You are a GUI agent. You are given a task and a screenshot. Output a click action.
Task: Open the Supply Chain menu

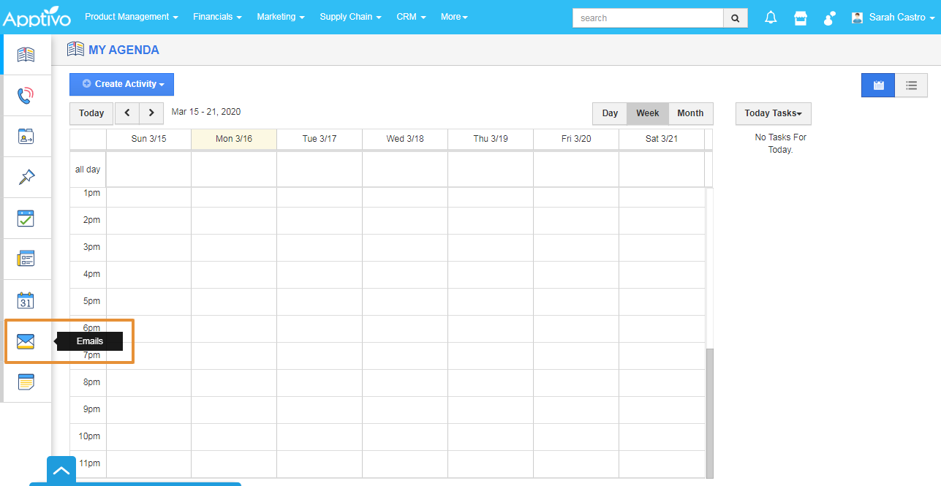click(350, 17)
